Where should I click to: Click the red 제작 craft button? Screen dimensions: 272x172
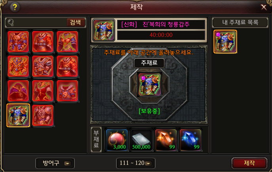[x=249, y=163]
